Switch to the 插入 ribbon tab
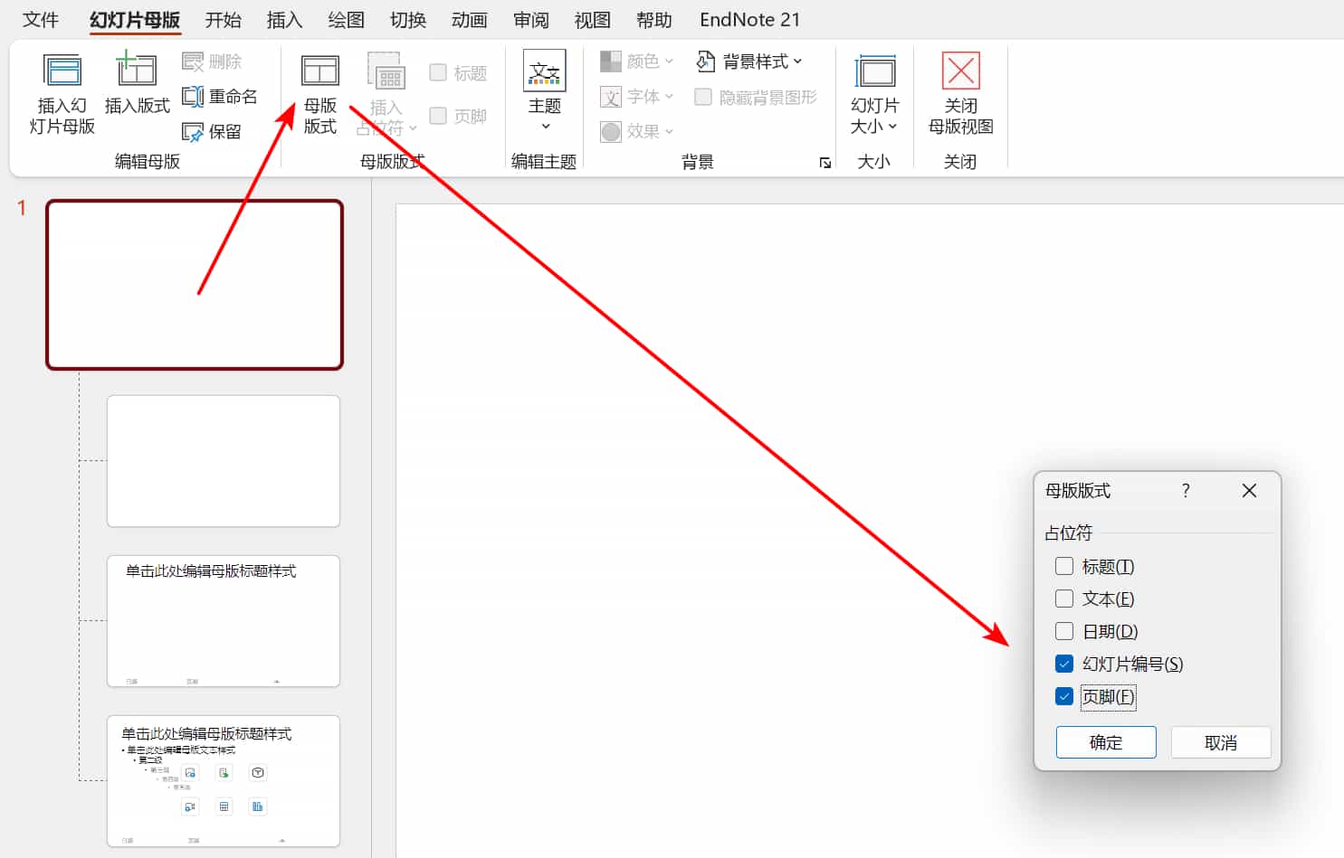The image size is (1344, 858). (x=284, y=20)
